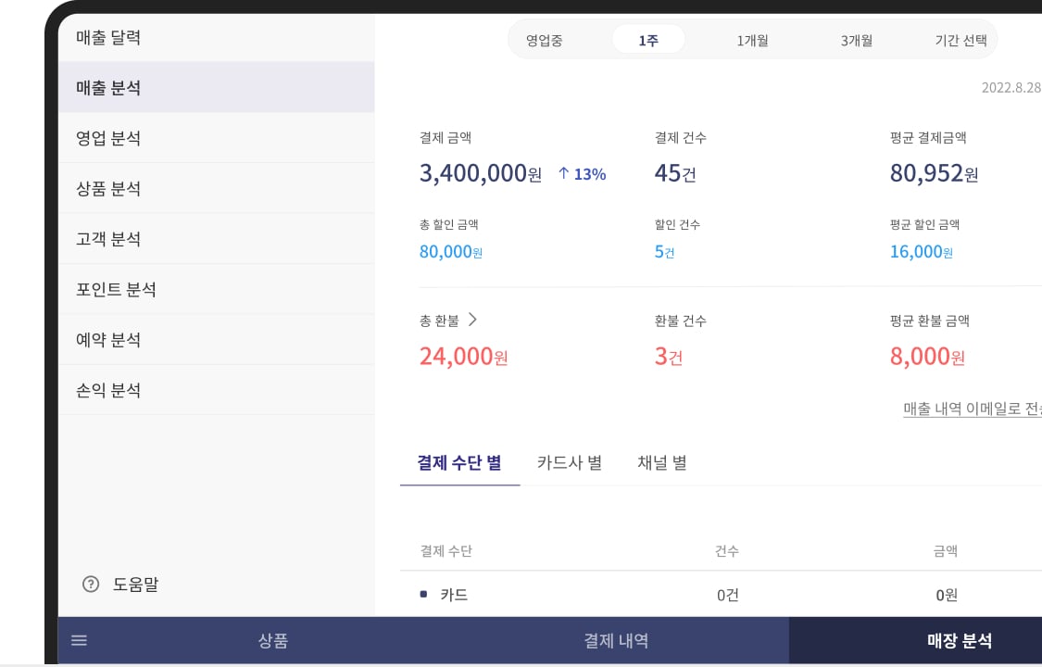The height and width of the screenshot is (667, 1042).
Task: Open 포인트 분석 in the sidebar
Action: pyautogui.click(x=217, y=289)
